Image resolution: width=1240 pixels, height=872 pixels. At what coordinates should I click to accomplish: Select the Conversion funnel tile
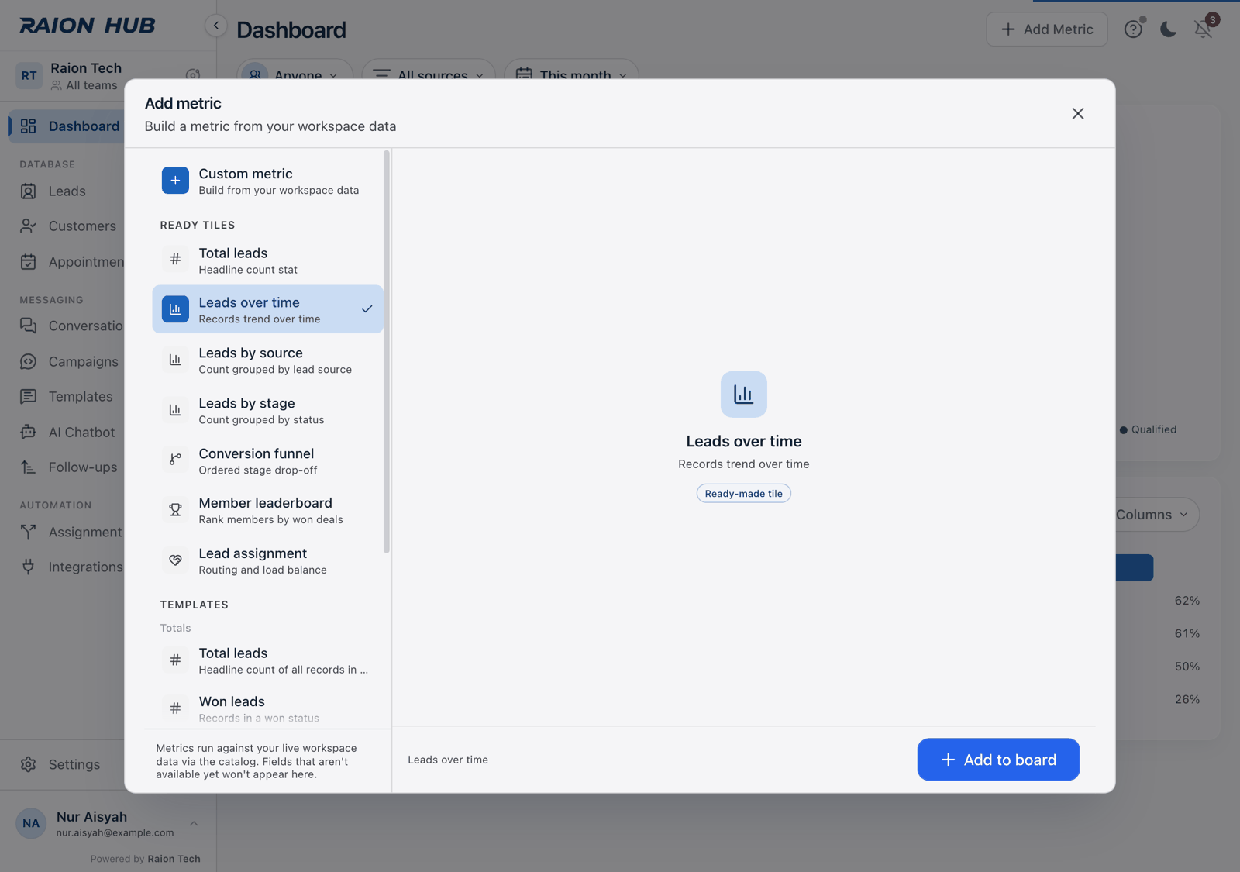(268, 460)
